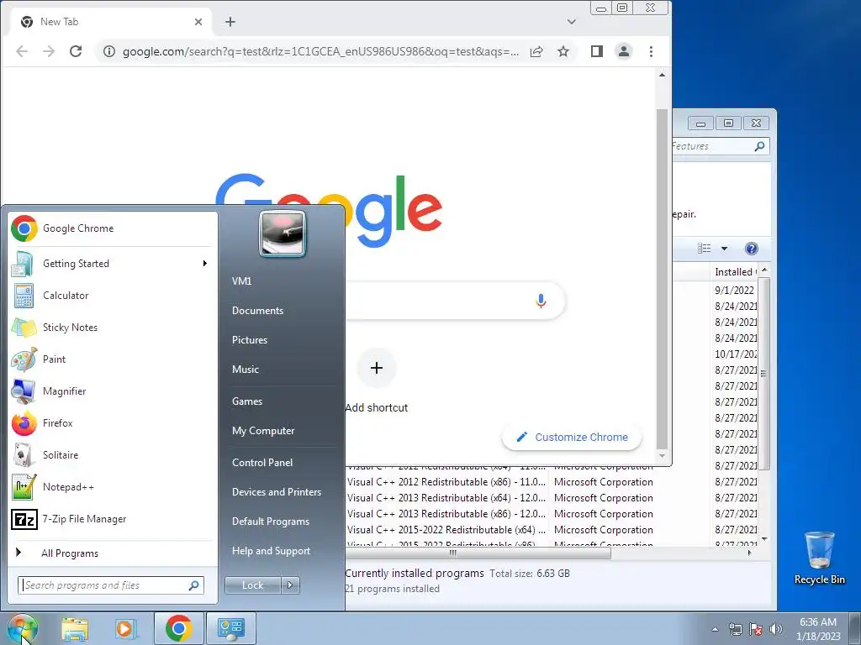Image resolution: width=861 pixels, height=645 pixels.
Task: Click the user account picture
Action: (283, 233)
